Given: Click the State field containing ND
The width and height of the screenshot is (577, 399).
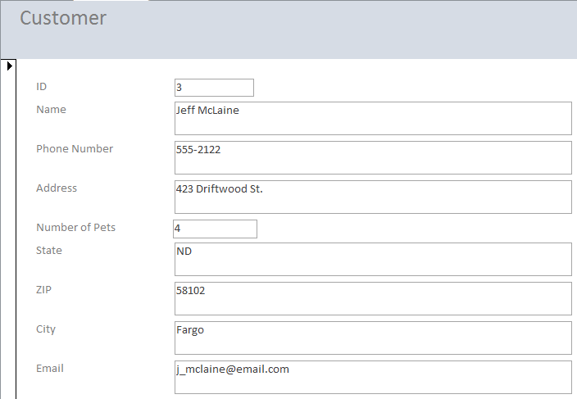Looking at the screenshot, I should point(373,259).
